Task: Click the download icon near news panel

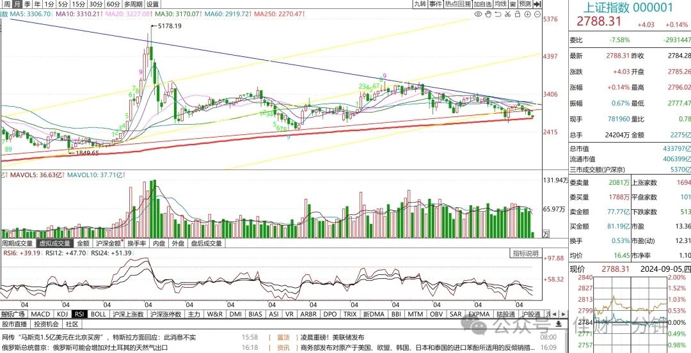Action: [x=559, y=324]
